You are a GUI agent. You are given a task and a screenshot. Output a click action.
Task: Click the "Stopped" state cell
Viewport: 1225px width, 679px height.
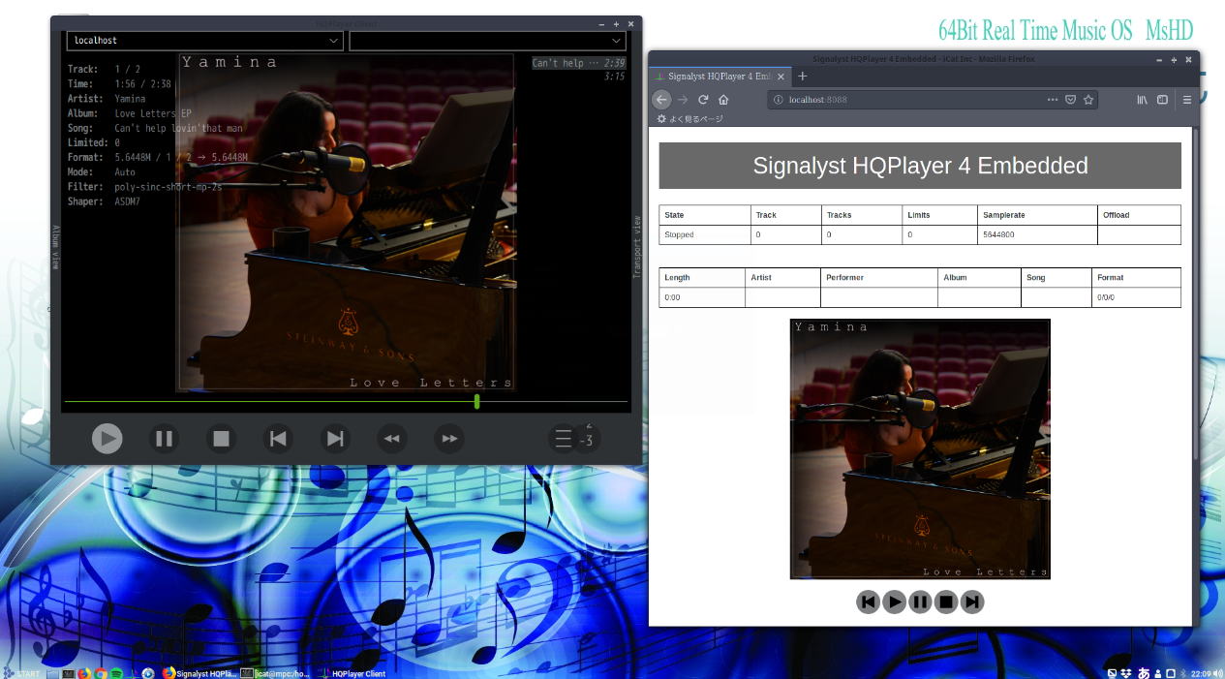(705, 234)
